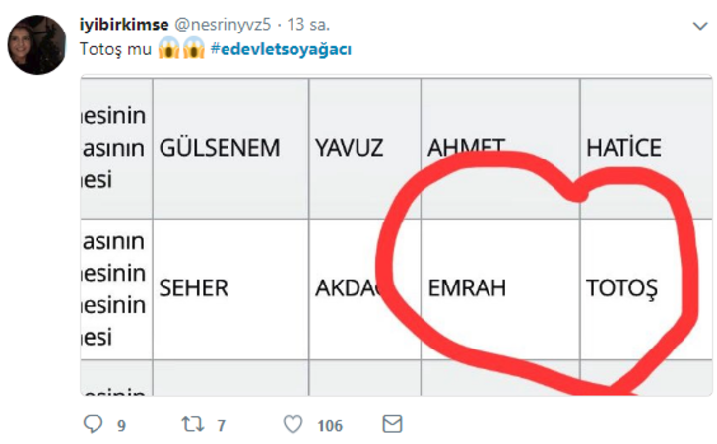Viewport: 717px width, 444px height.
Task: Select the SEHER table cell
Action: (x=194, y=288)
